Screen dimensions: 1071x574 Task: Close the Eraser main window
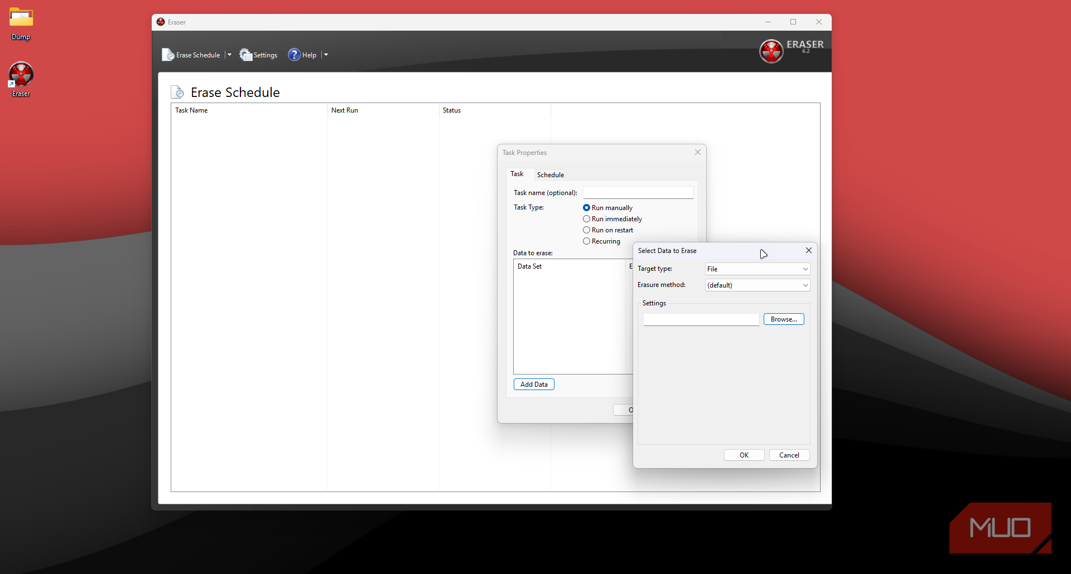coord(819,22)
